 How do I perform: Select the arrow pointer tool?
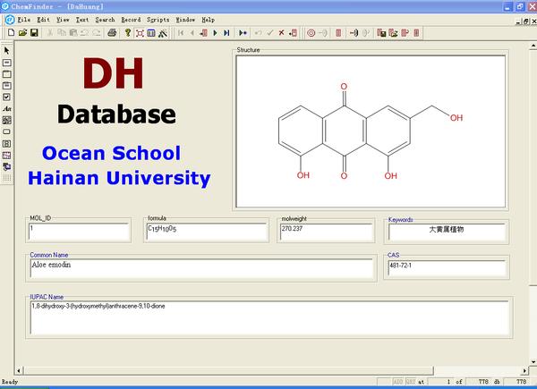pos(7,51)
